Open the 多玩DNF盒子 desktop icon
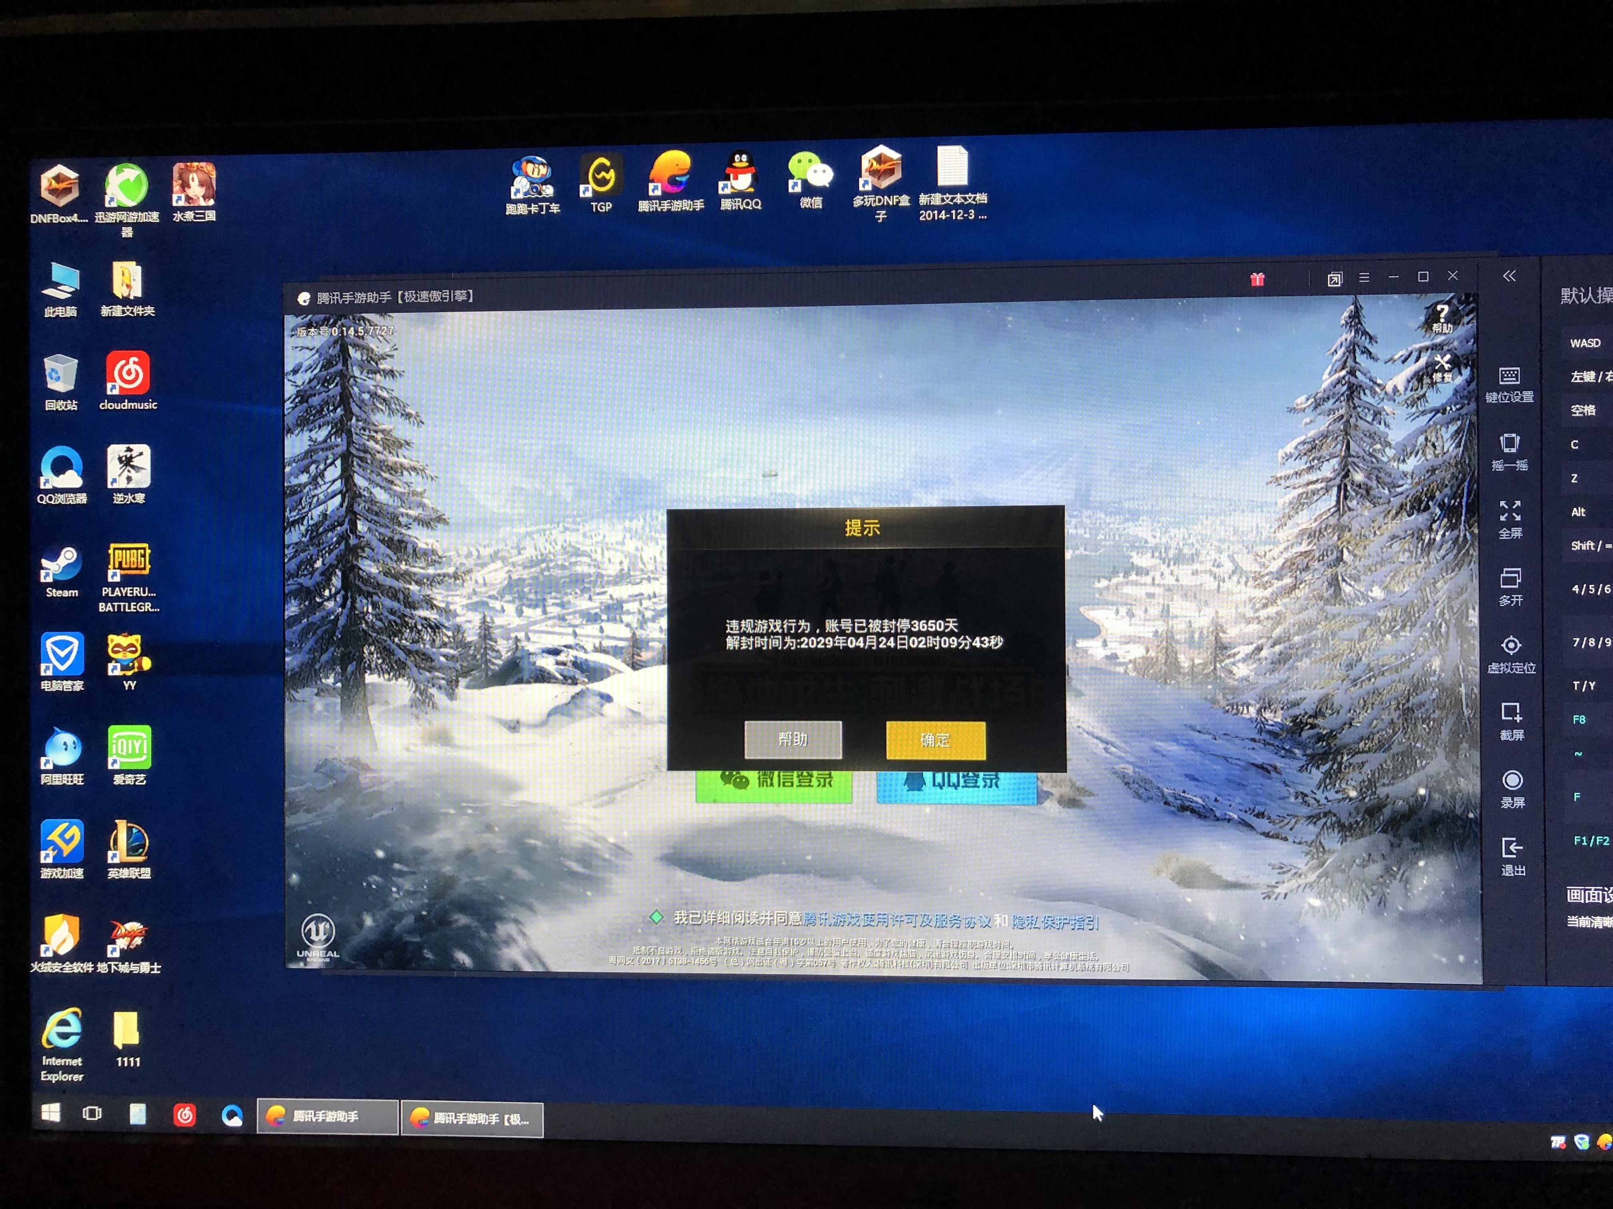Screen dimensions: 1613x1209 (x=881, y=183)
